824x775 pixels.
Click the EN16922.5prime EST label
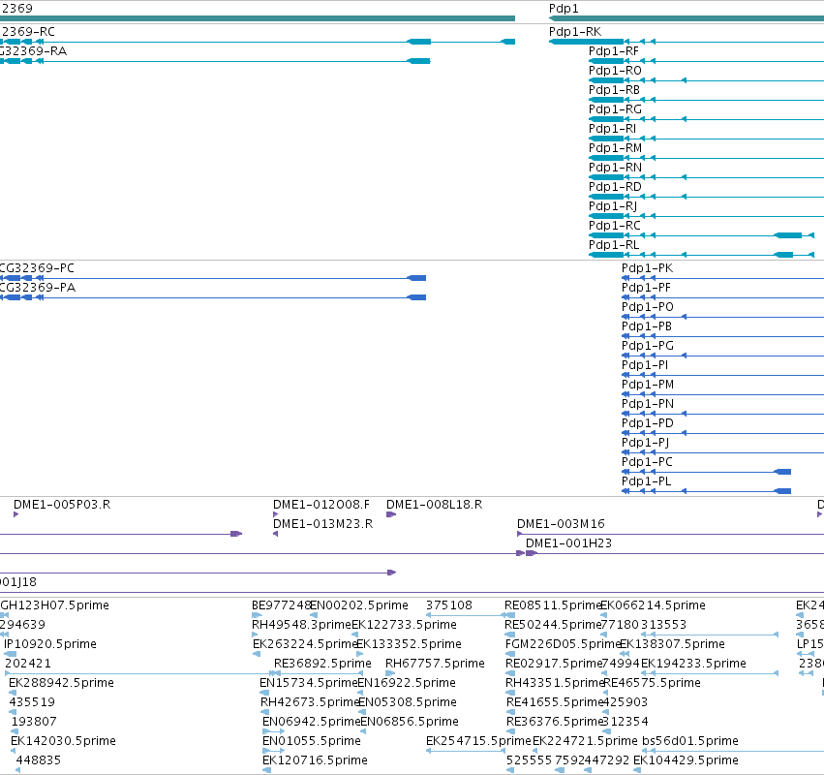(x=407, y=683)
